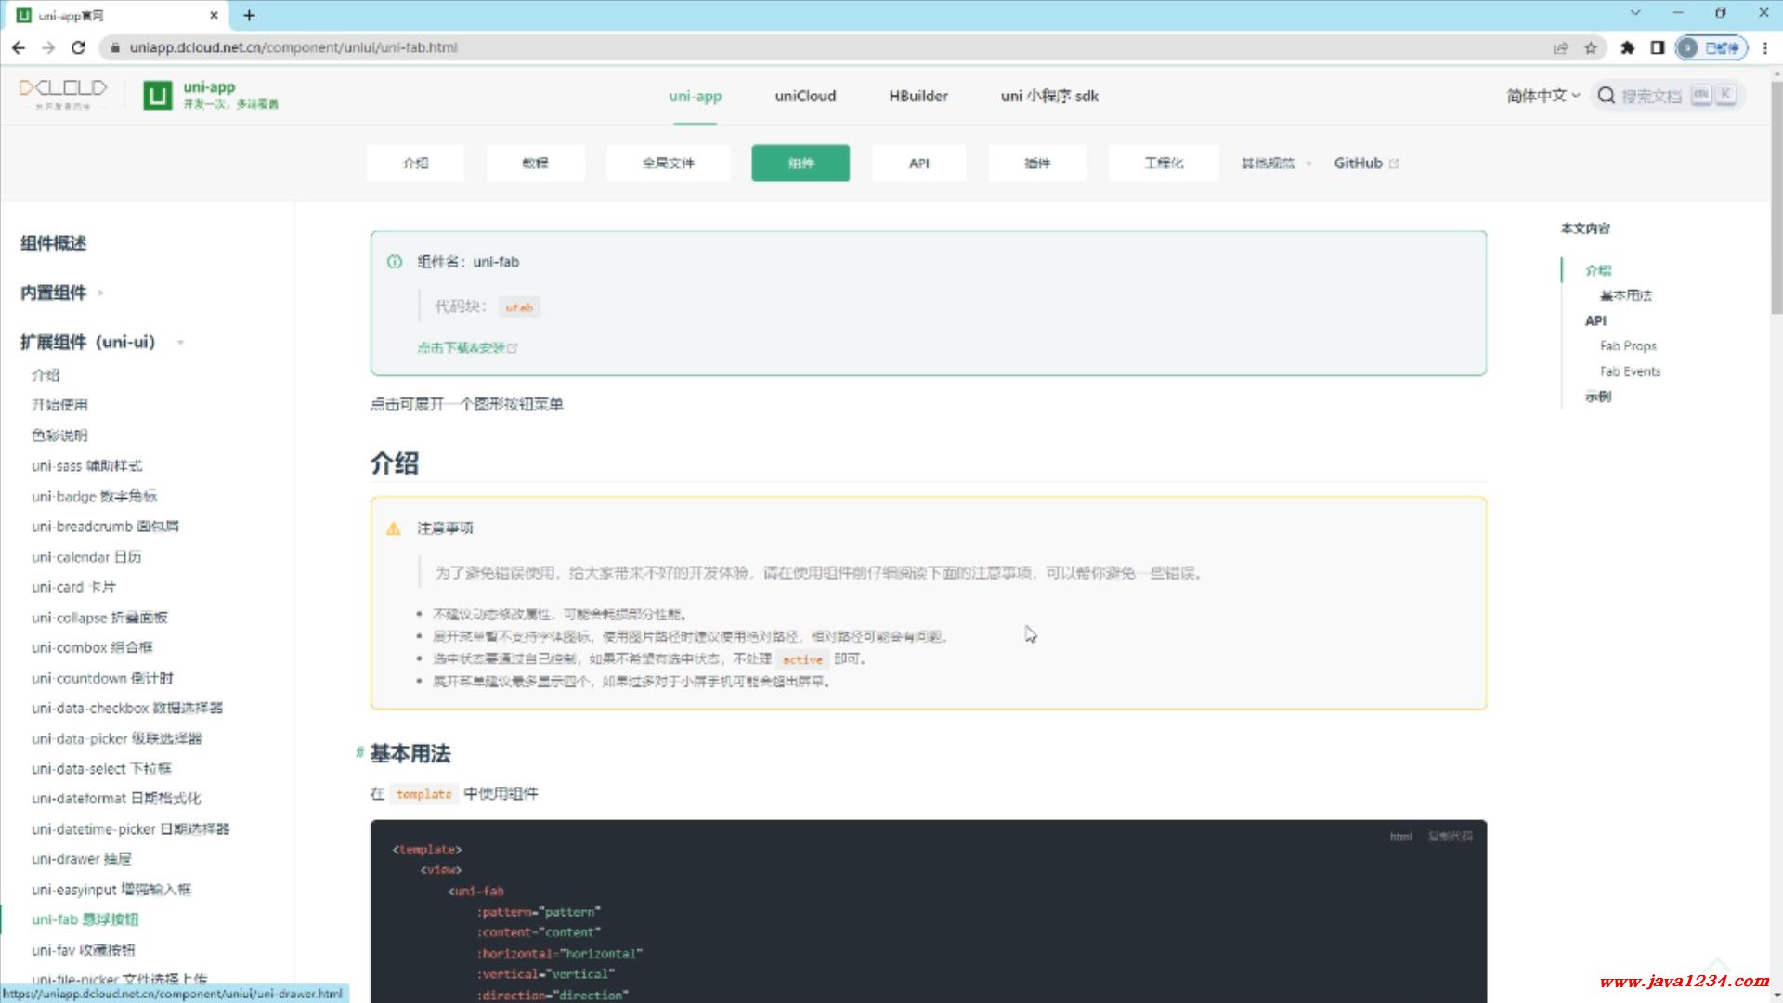1783x1003 pixels.
Task: Jump to Fab Events in page outline
Action: [1630, 371]
